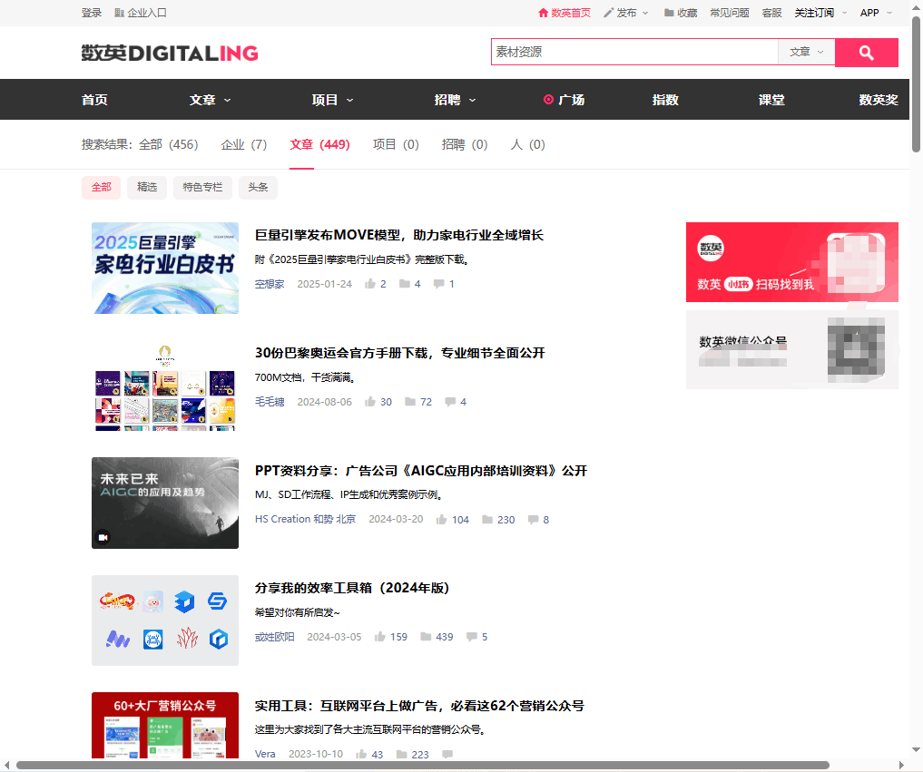Image resolution: width=923 pixels, height=772 pixels.
Task: Toggle the 特色专栏 filter
Action: tap(202, 187)
